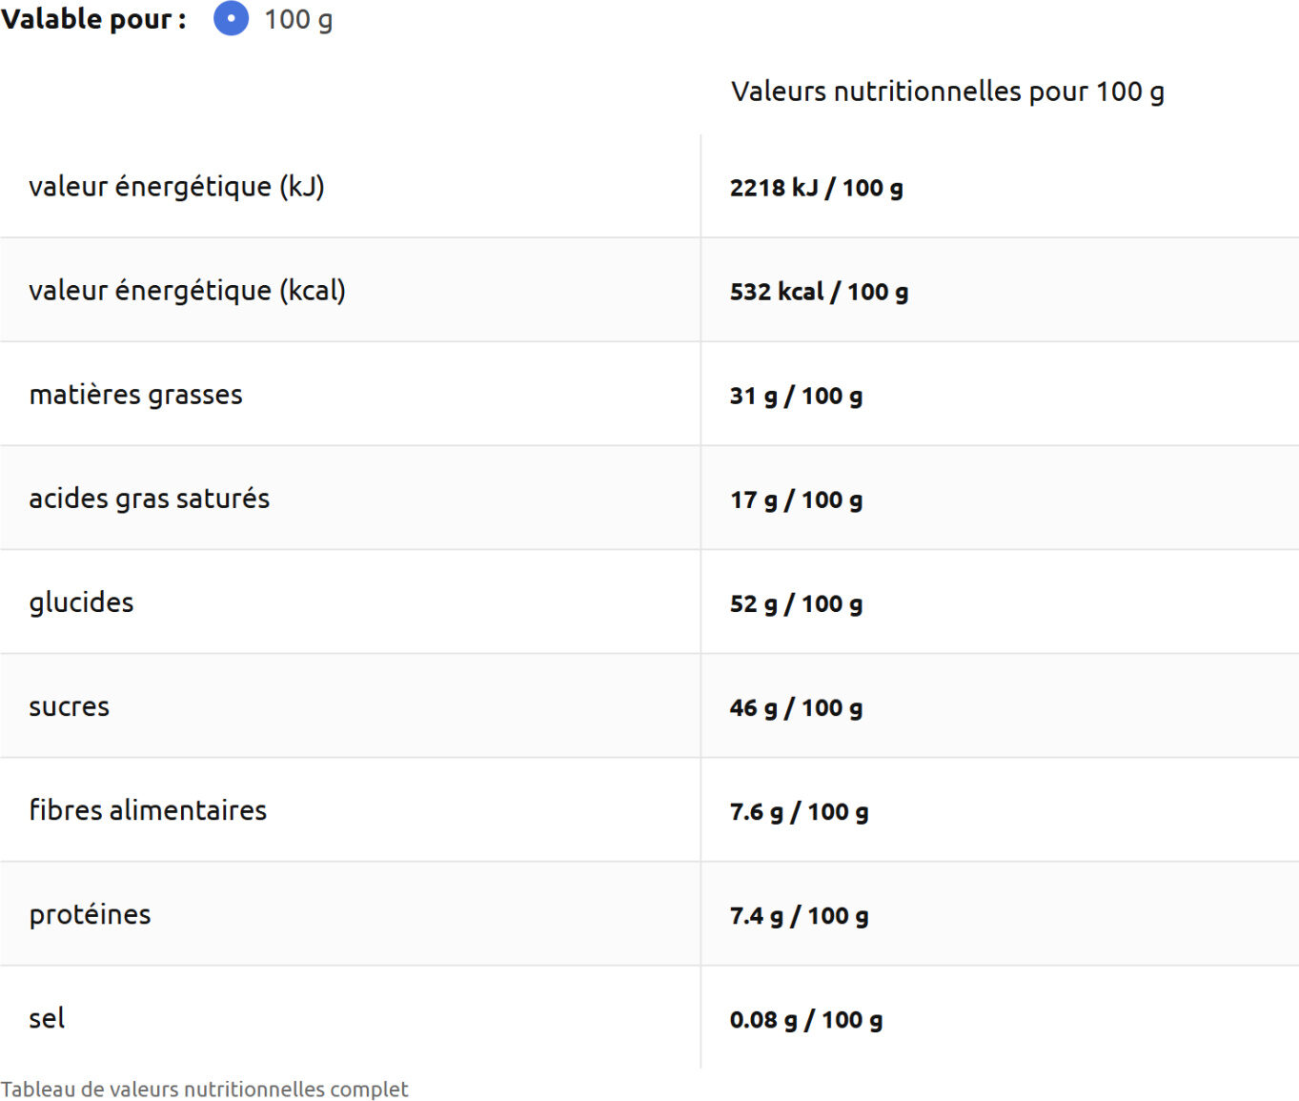Viewport: 1299px width, 1101px height.
Task: Click the "Tableau de valeurs nutritionnelles complet" caption
Action: [204, 1089]
